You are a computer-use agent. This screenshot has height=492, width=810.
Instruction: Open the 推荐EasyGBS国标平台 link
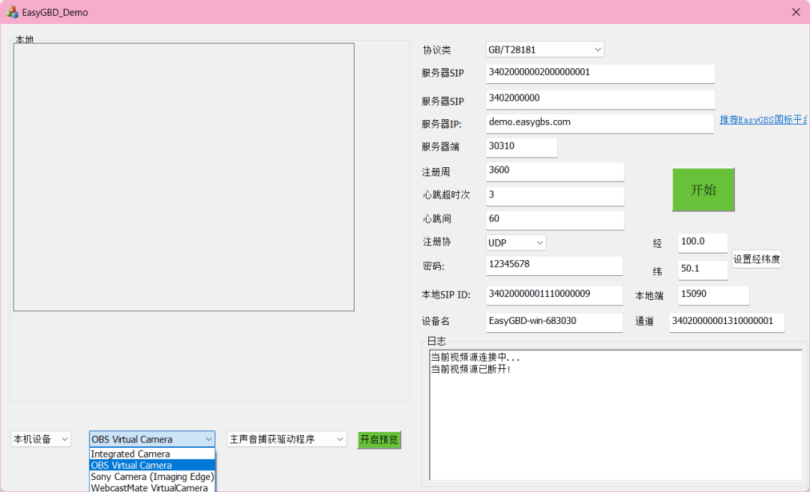coord(763,120)
